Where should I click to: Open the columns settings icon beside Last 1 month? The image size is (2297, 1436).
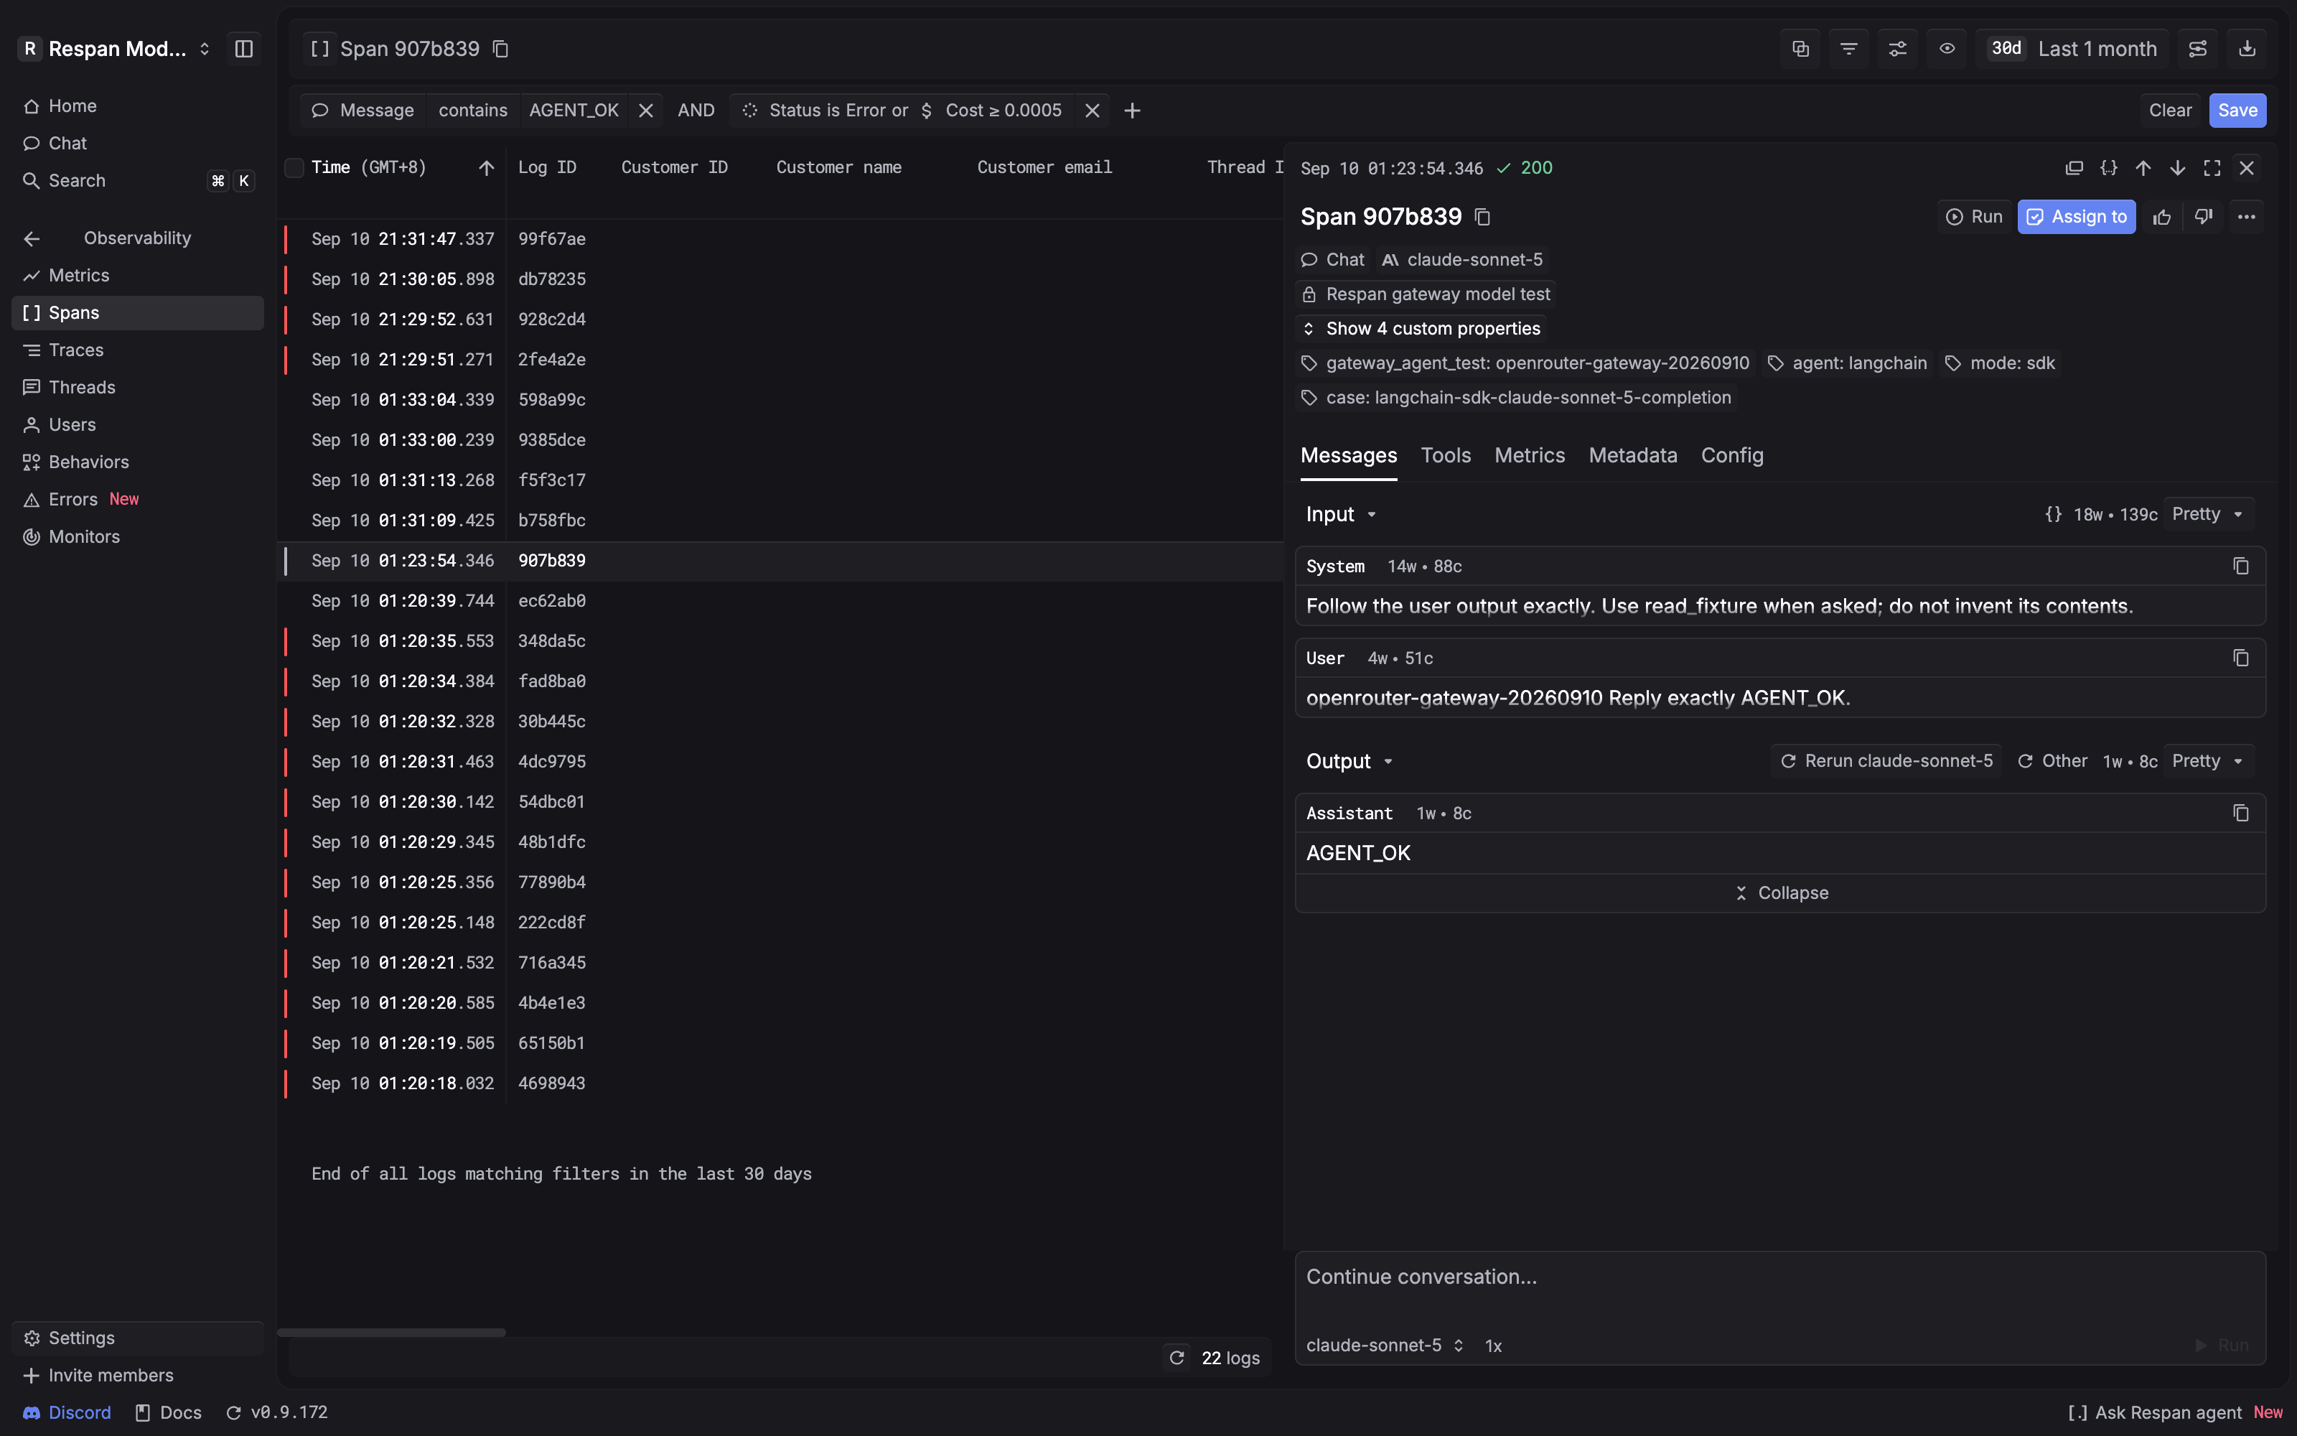coord(2197,48)
